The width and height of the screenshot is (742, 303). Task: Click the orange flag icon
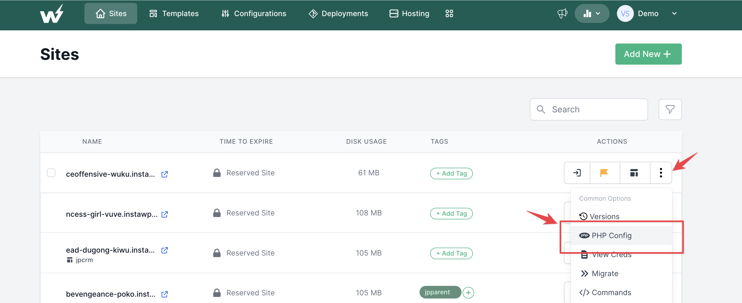[x=604, y=173]
